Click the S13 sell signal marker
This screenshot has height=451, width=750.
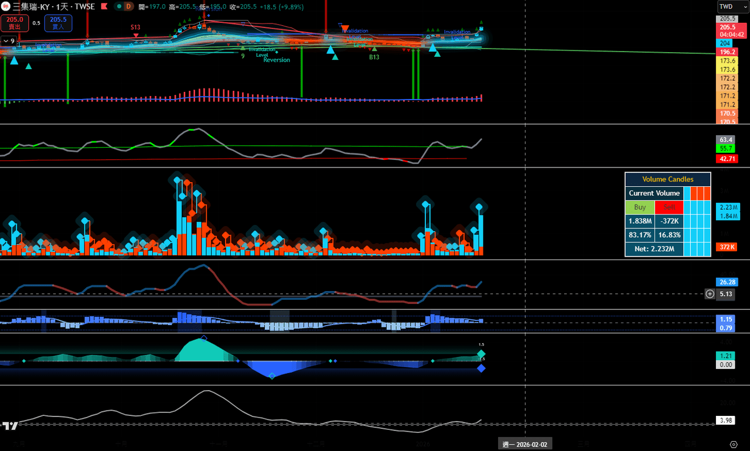click(x=136, y=28)
